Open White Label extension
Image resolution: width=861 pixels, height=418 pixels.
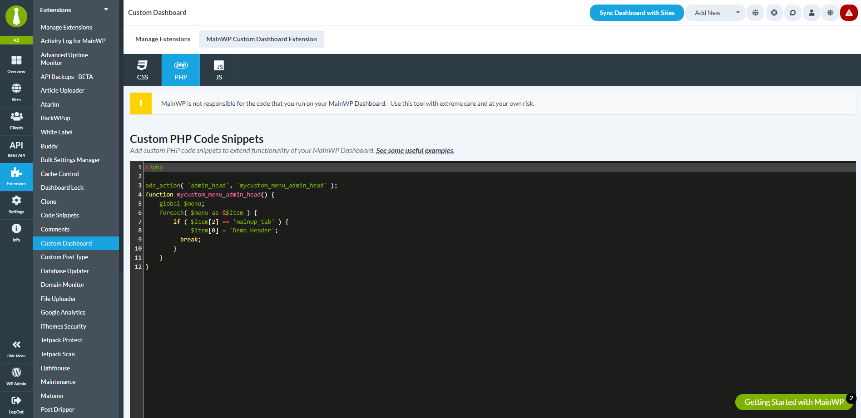click(57, 132)
